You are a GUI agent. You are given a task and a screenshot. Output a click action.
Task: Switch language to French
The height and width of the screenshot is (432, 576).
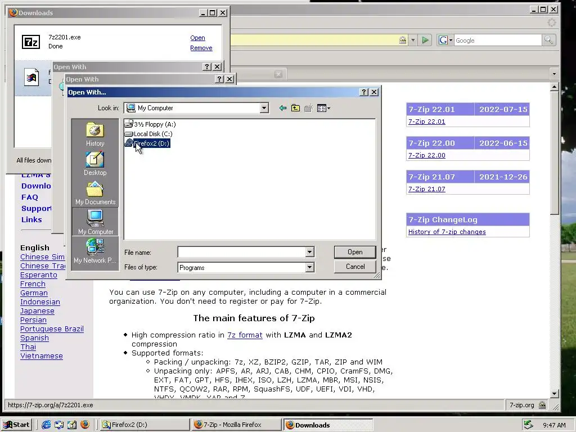(33, 284)
